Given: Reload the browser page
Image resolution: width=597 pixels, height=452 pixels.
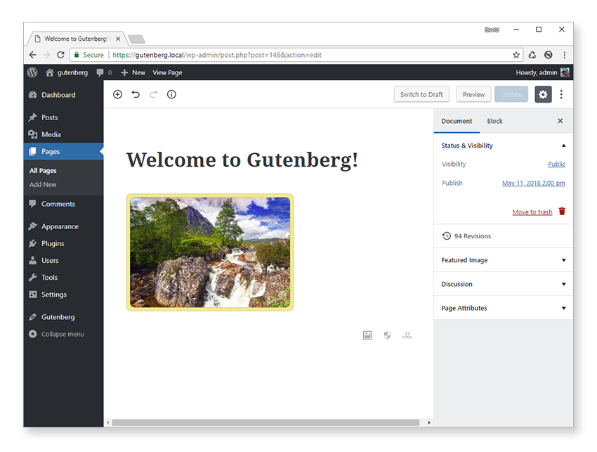Looking at the screenshot, I should (x=60, y=55).
